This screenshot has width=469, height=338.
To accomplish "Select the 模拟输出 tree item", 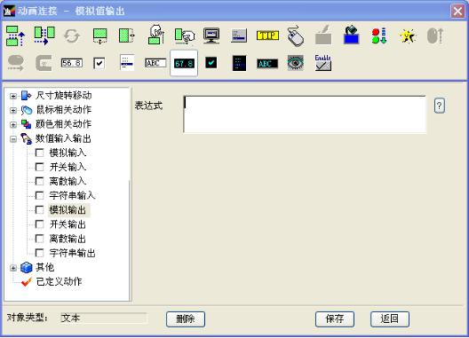I will [68, 210].
